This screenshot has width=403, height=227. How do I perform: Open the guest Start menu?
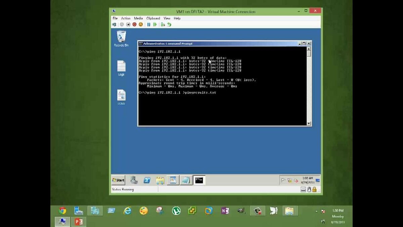[118, 180]
